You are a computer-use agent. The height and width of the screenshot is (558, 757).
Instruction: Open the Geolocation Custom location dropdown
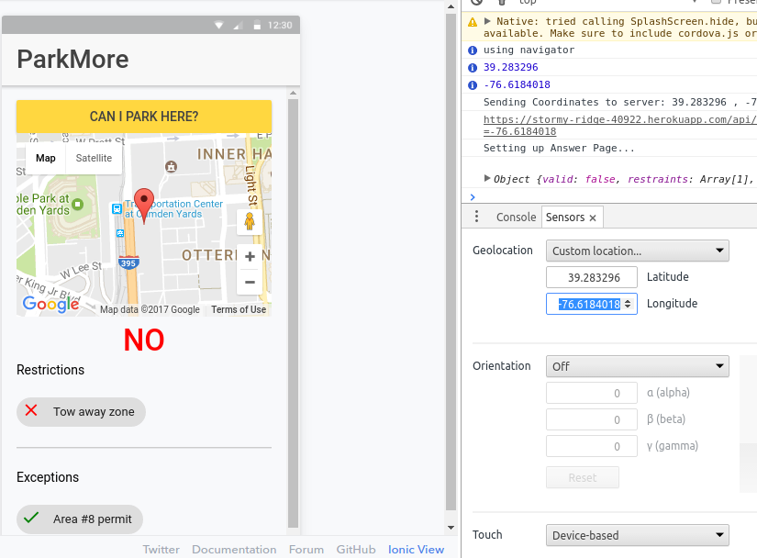click(638, 251)
